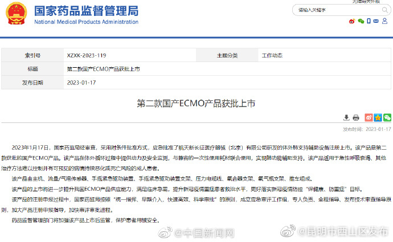Share article via green WeChat icon
Screen dimensions: 393x242
(x=387, y=117)
